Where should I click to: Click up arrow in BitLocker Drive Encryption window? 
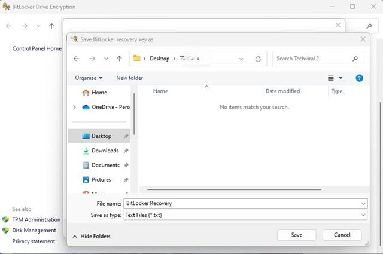point(51,26)
